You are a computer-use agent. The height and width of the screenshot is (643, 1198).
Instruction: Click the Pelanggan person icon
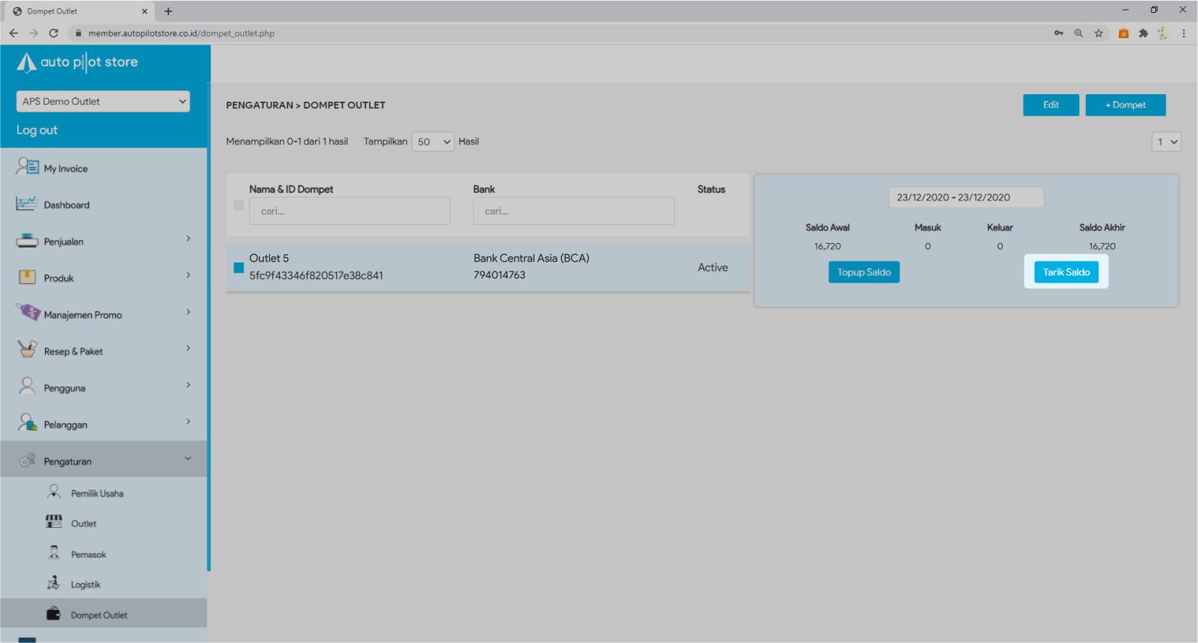pyautogui.click(x=27, y=423)
